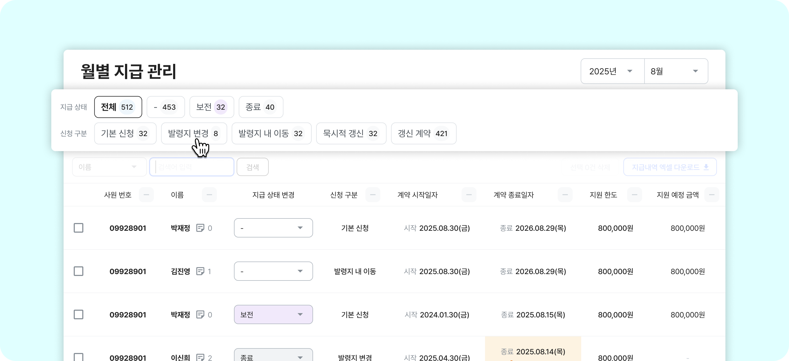Filter by 발령지 변경 application type

pos(194,133)
